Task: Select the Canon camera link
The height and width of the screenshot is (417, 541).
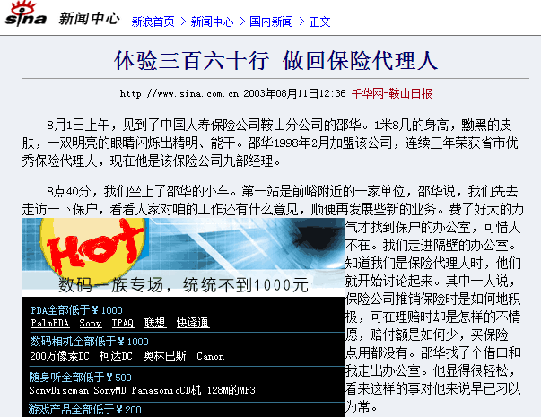Action: pyautogui.click(x=210, y=357)
